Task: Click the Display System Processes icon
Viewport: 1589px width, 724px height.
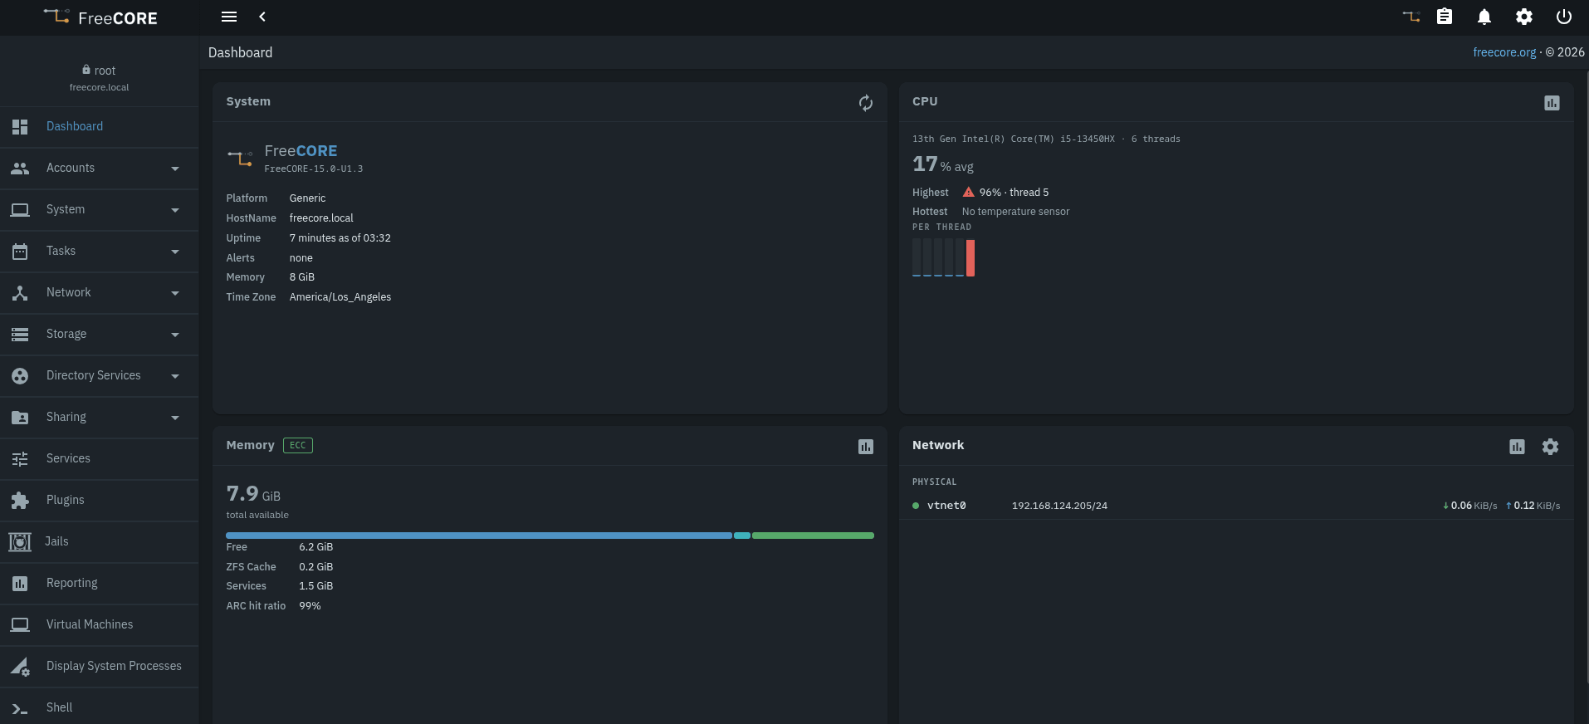Action: click(x=20, y=667)
